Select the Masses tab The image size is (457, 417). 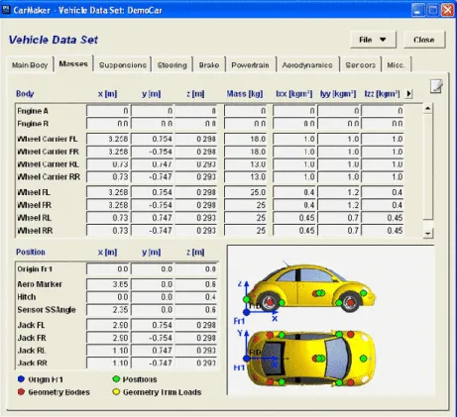[73, 63]
